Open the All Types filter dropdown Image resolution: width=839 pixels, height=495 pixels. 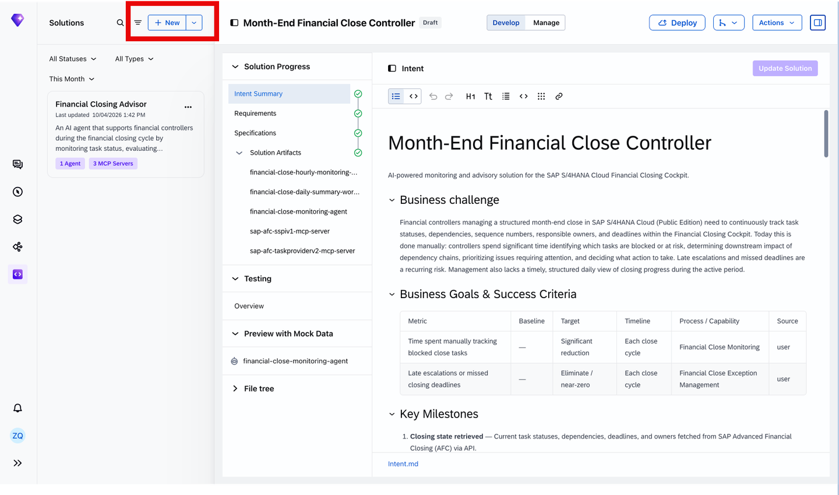coord(135,59)
